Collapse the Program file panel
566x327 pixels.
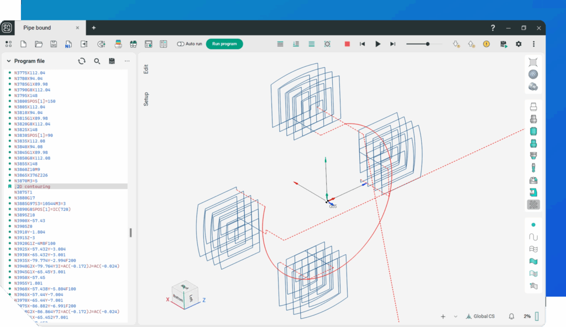[9, 61]
